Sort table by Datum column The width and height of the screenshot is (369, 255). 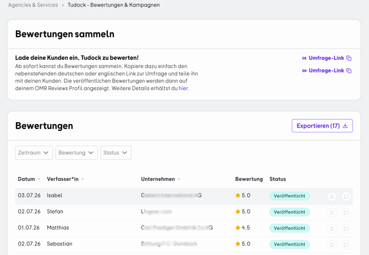pyautogui.click(x=29, y=179)
